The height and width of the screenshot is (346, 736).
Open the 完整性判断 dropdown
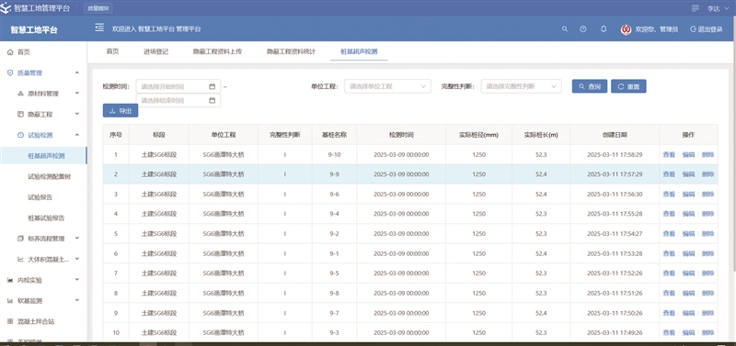pos(521,86)
